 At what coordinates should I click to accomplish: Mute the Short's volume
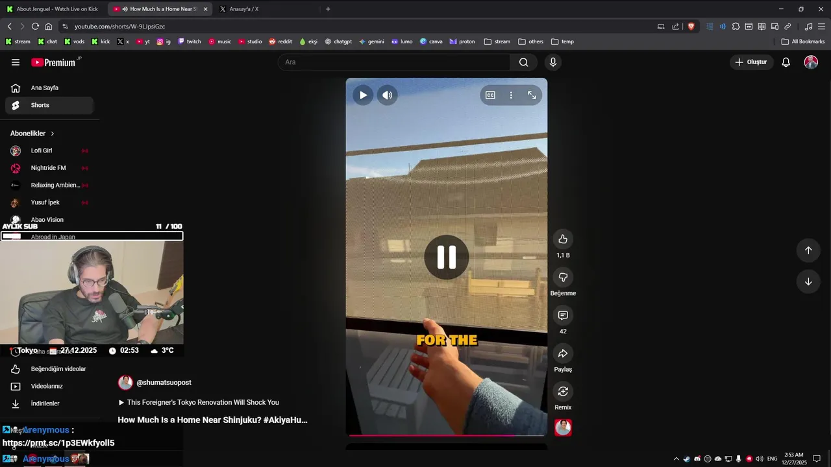pos(387,95)
